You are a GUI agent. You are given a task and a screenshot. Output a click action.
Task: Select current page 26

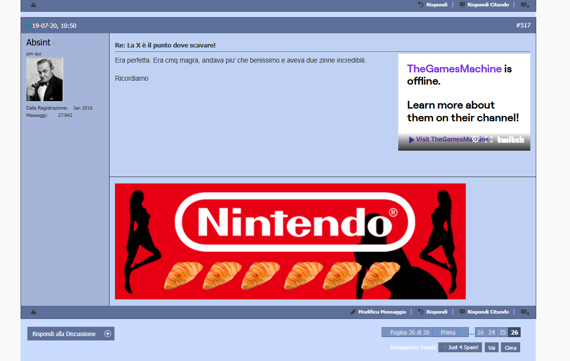click(514, 332)
